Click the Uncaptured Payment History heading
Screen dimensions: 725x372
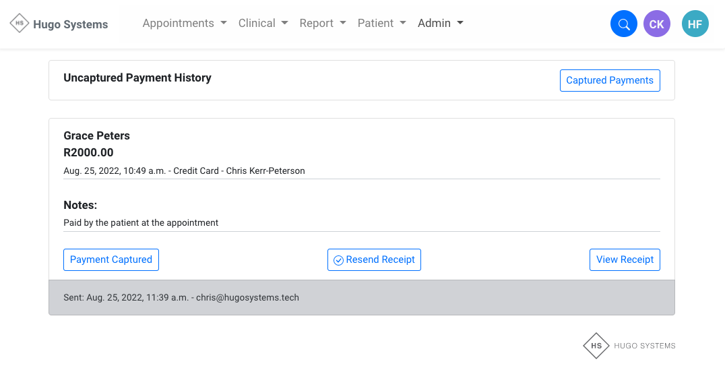137,78
